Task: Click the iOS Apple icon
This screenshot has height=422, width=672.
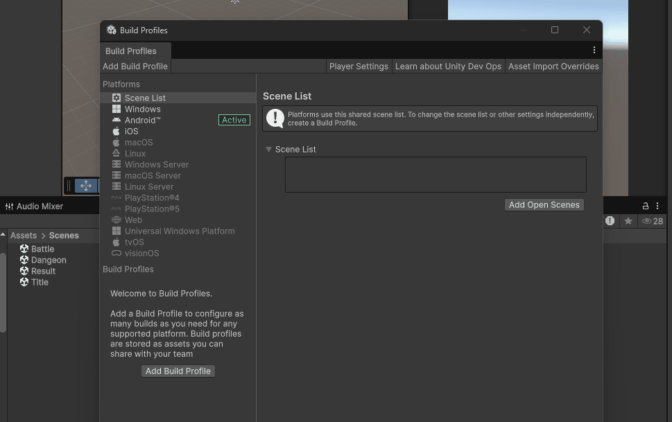Action: pyautogui.click(x=117, y=132)
